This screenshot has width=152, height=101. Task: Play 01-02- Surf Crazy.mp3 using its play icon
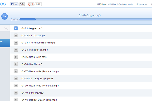click(x=16, y=35)
